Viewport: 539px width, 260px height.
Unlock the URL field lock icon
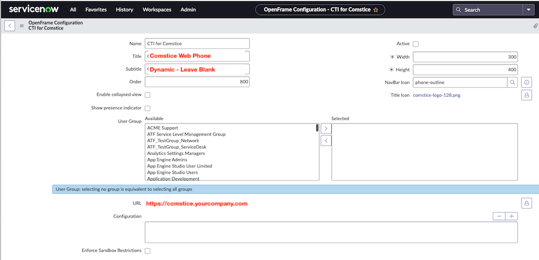[x=526, y=203]
